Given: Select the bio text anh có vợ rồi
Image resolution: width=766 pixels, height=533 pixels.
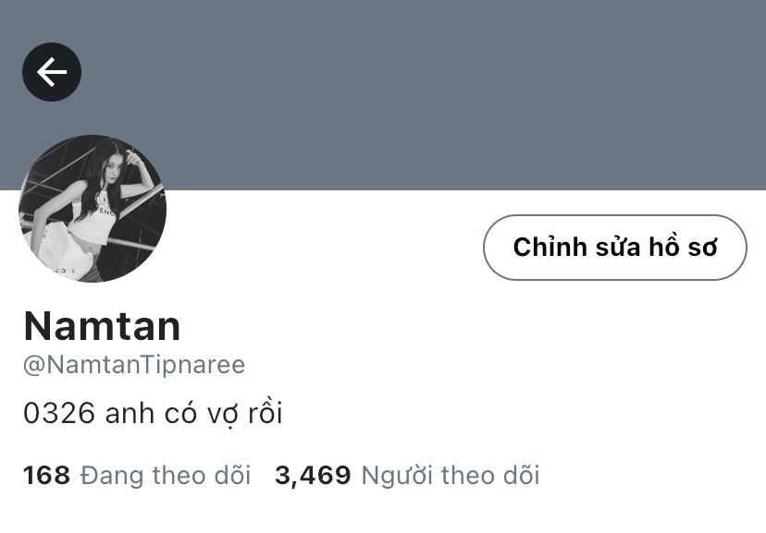Looking at the screenshot, I should [193, 414].
